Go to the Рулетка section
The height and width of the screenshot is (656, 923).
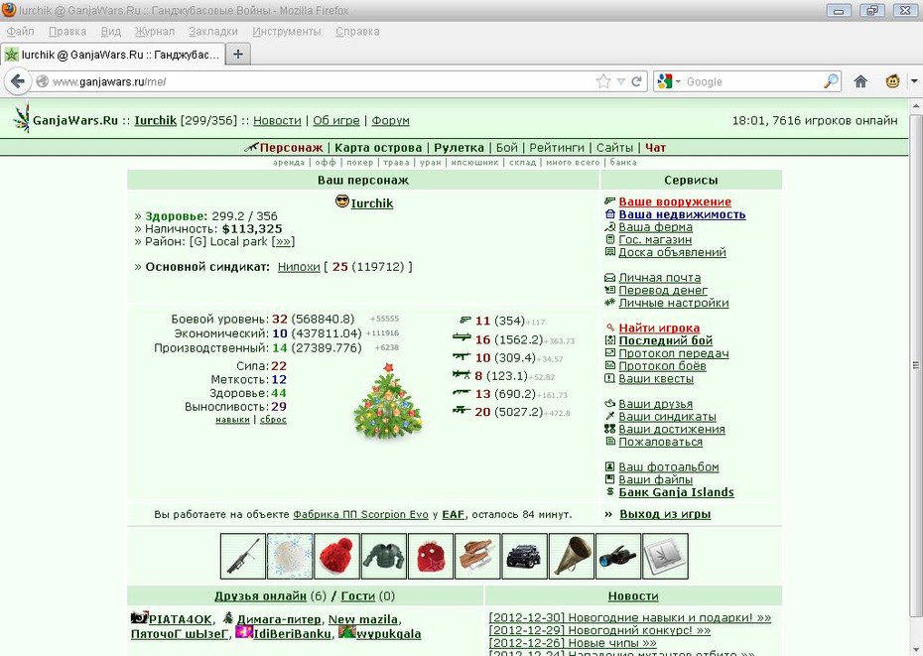459,147
